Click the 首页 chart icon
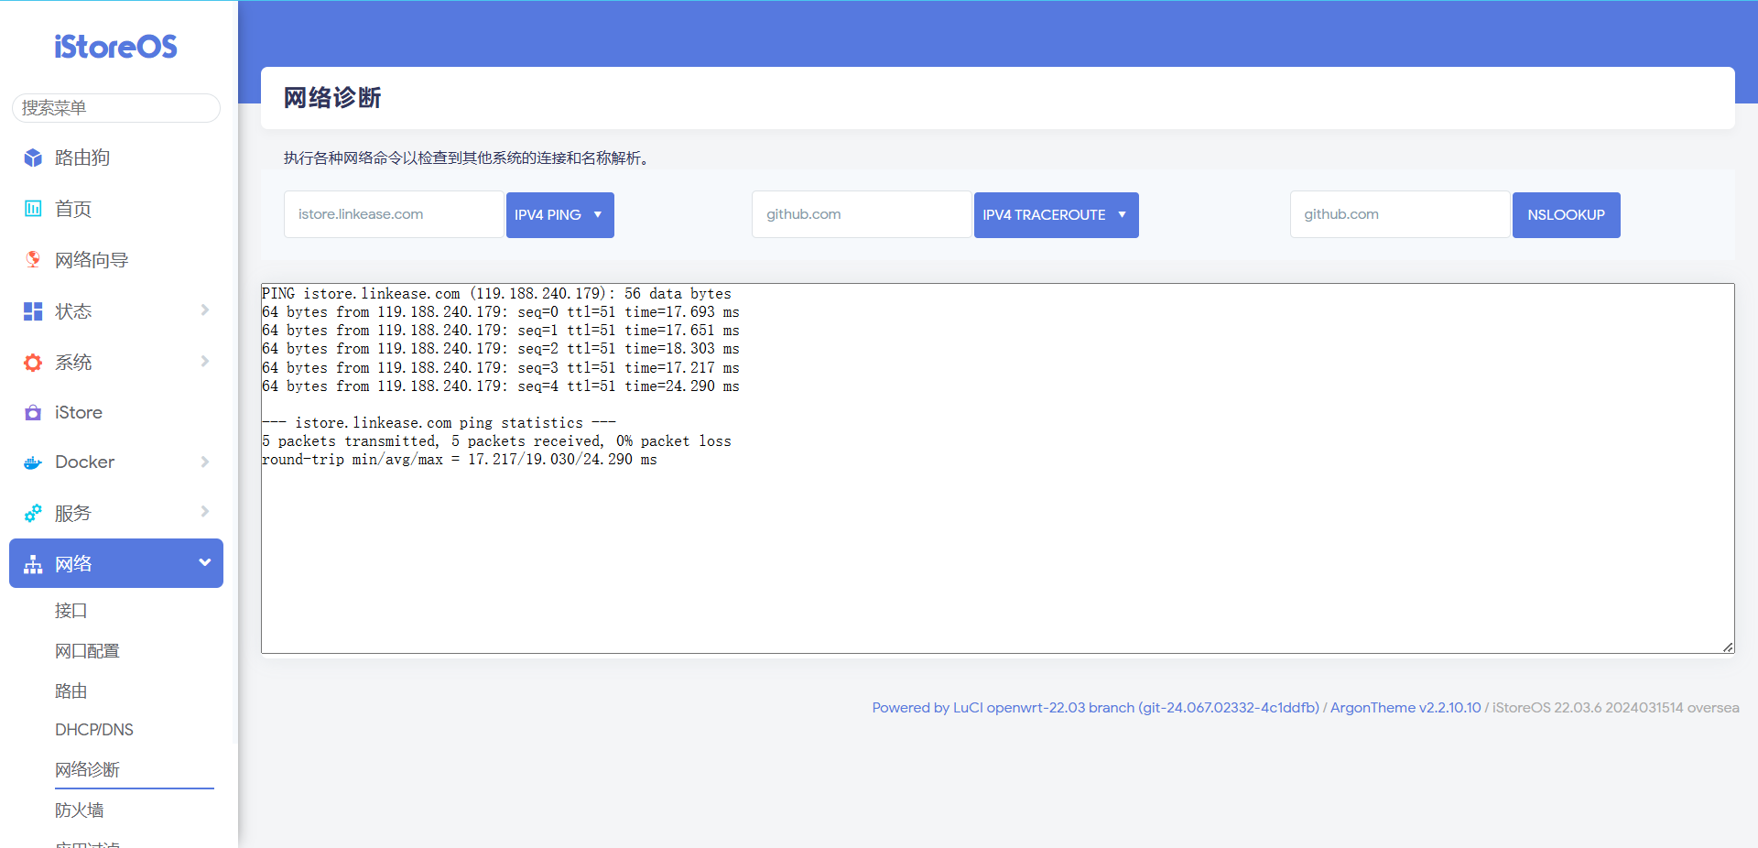Viewport: 1758px width, 848px height. tap(33, 209)
